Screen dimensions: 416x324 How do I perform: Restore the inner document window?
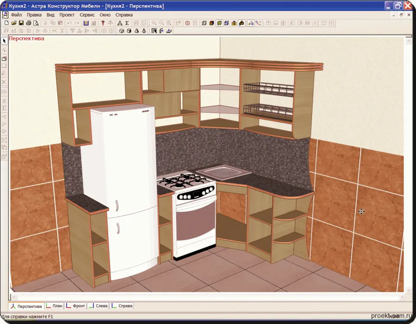[x=401, y=15]
